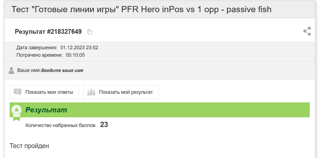Click the Количество набранных баллов label

[60, 125]
